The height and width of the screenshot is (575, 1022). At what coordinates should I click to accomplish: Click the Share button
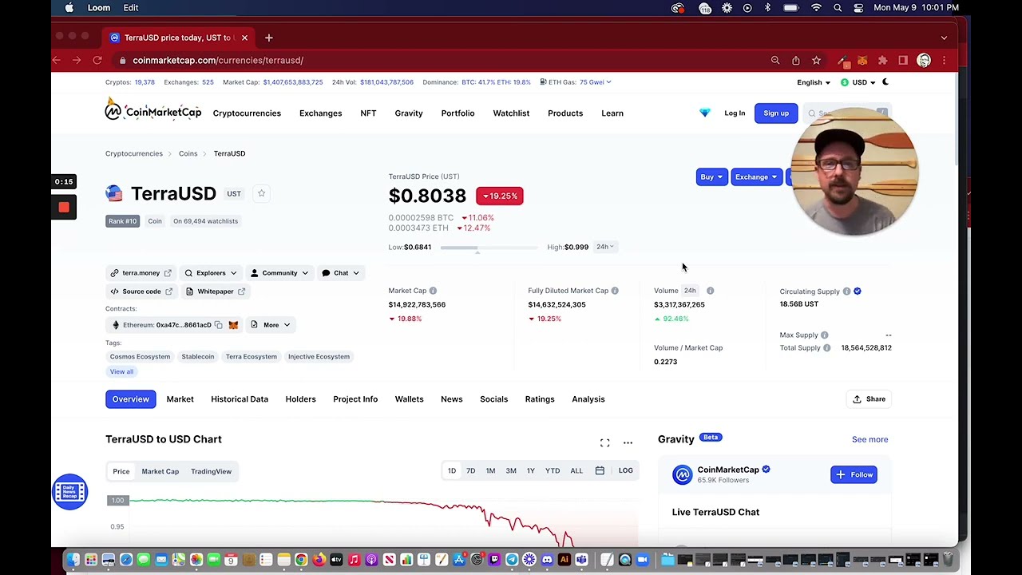pos(869,399)
